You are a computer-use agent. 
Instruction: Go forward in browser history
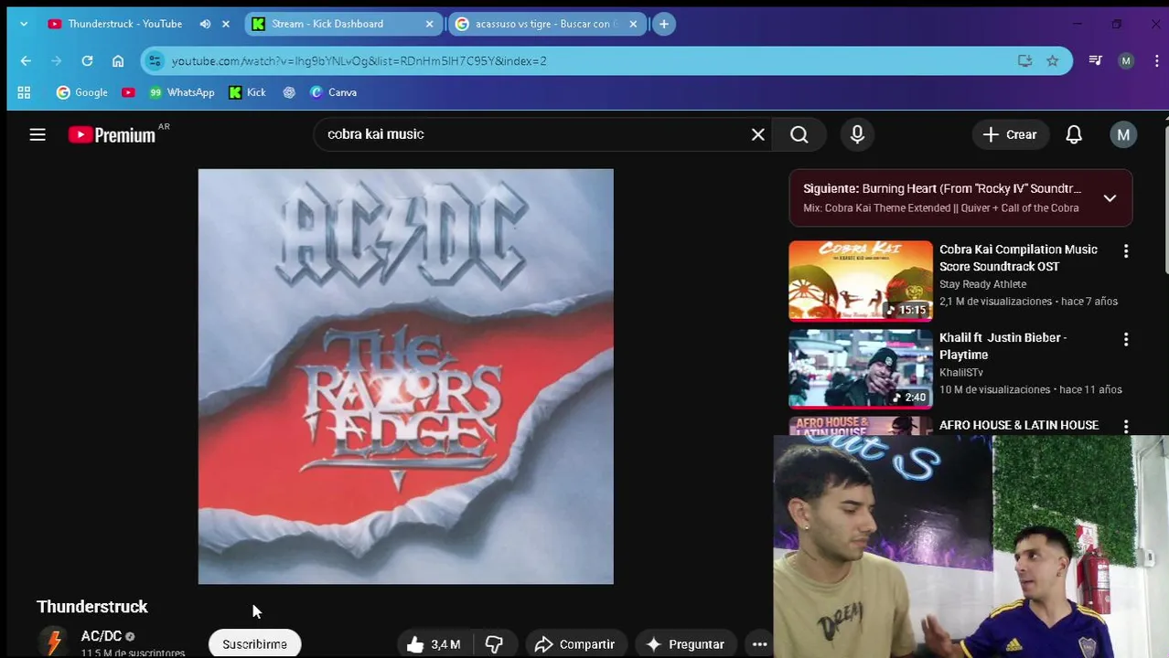tap(56, 60)
